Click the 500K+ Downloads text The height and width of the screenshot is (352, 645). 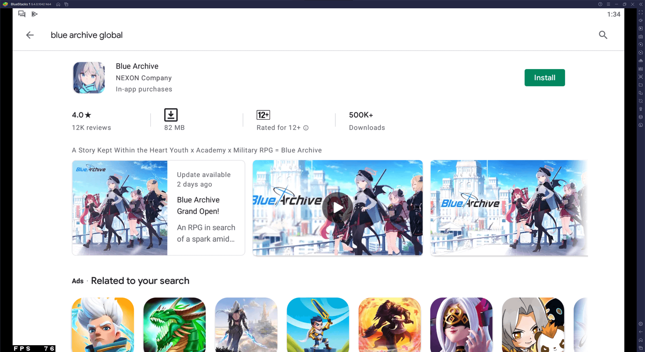pyautogui.click(x=367, y=121)
